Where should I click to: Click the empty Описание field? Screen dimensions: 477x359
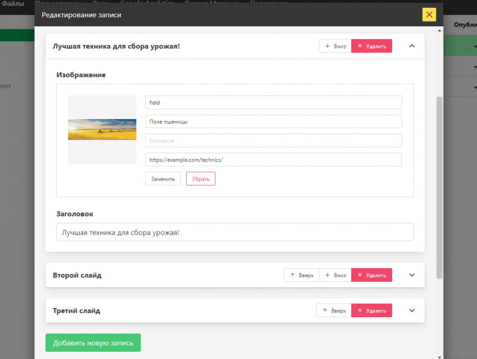[273, 141]
